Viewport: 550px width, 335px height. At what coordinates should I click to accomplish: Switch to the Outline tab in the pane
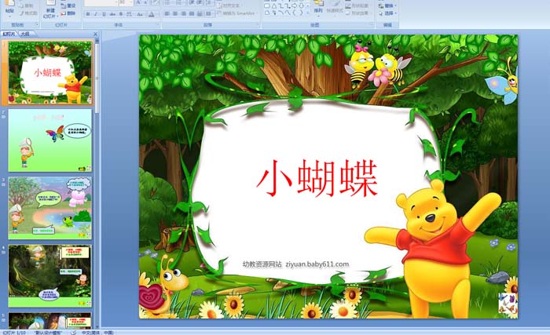(24, 34)
